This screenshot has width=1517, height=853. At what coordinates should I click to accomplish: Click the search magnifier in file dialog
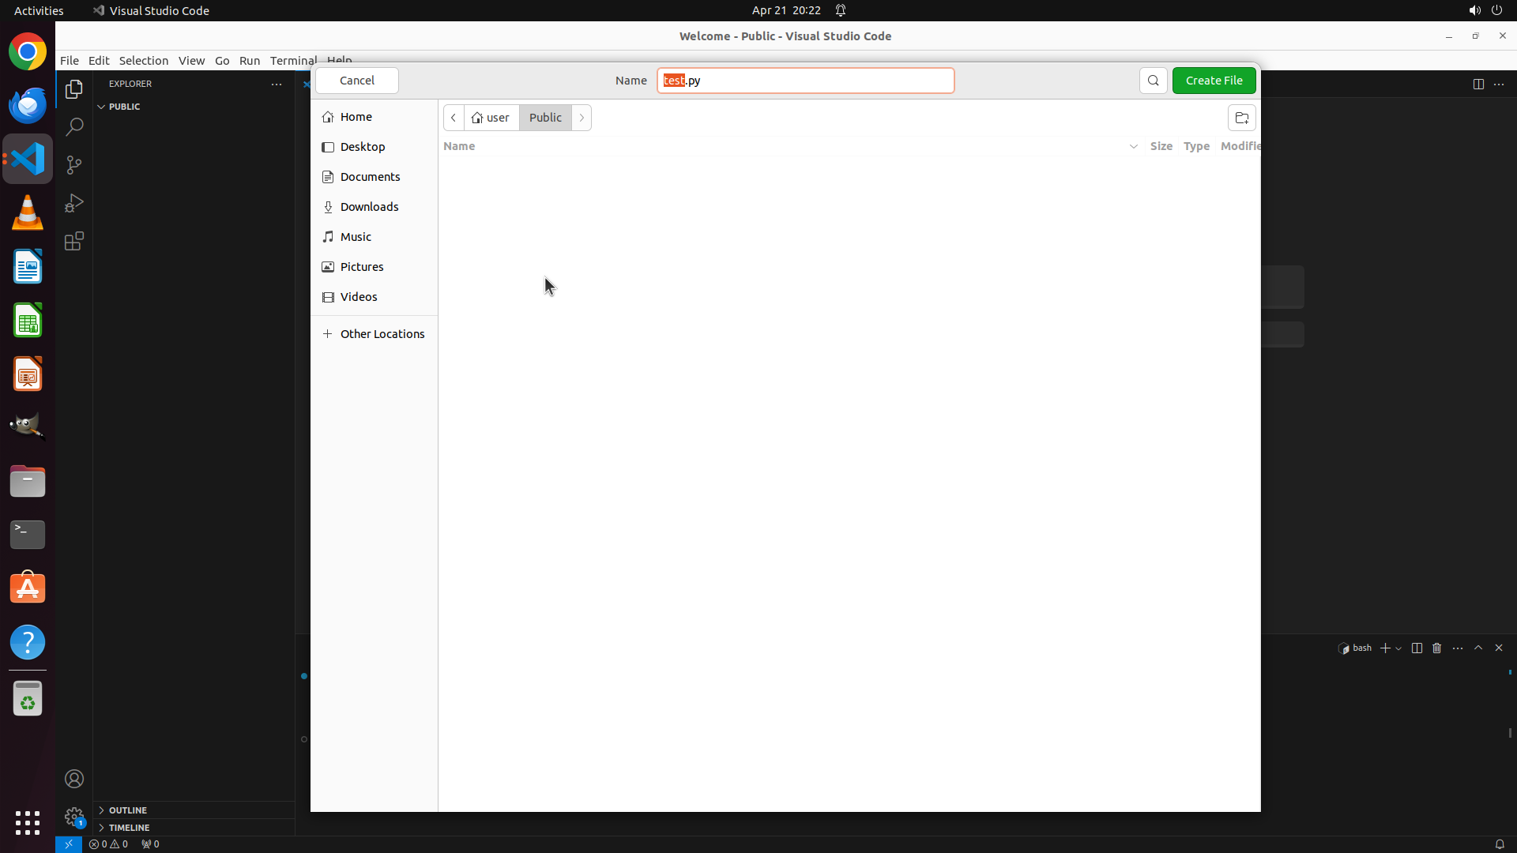1153,81
